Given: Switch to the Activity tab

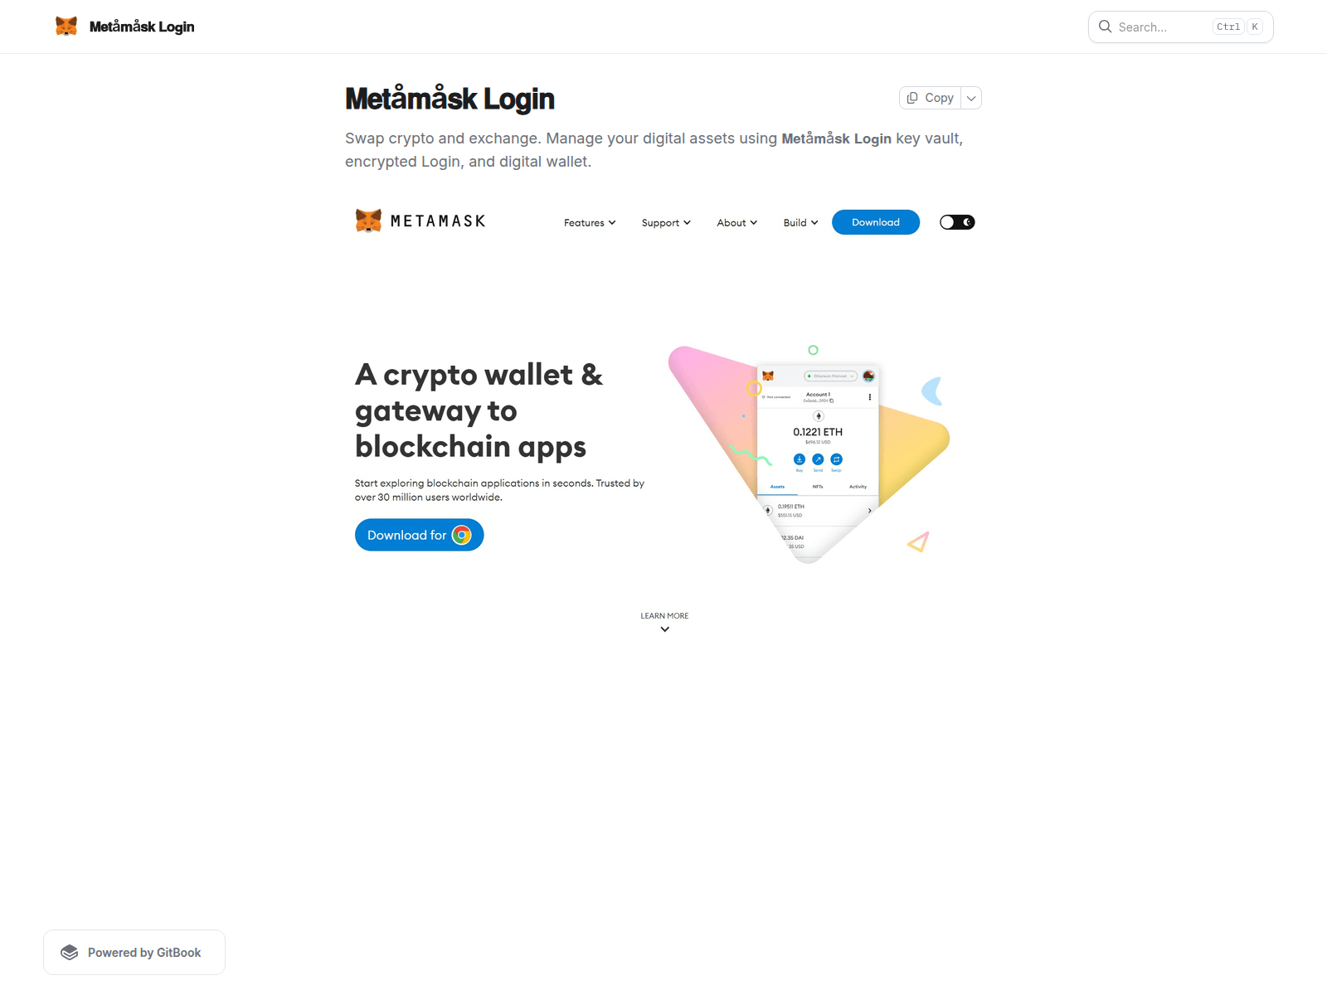Looking at the screenshot, I should point(858,487).
